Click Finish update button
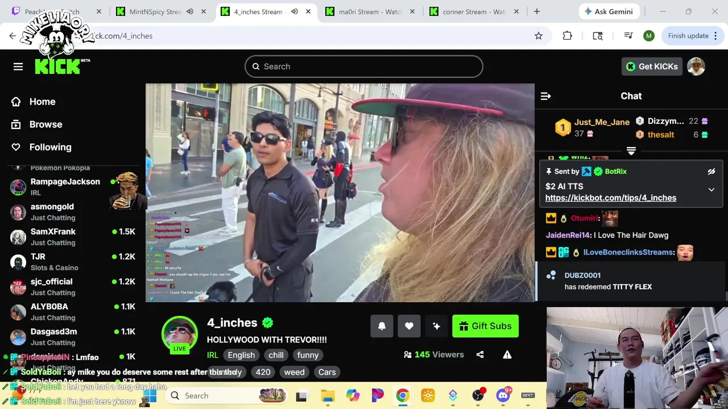The image size is (728, 409). (x=688, y=36)
